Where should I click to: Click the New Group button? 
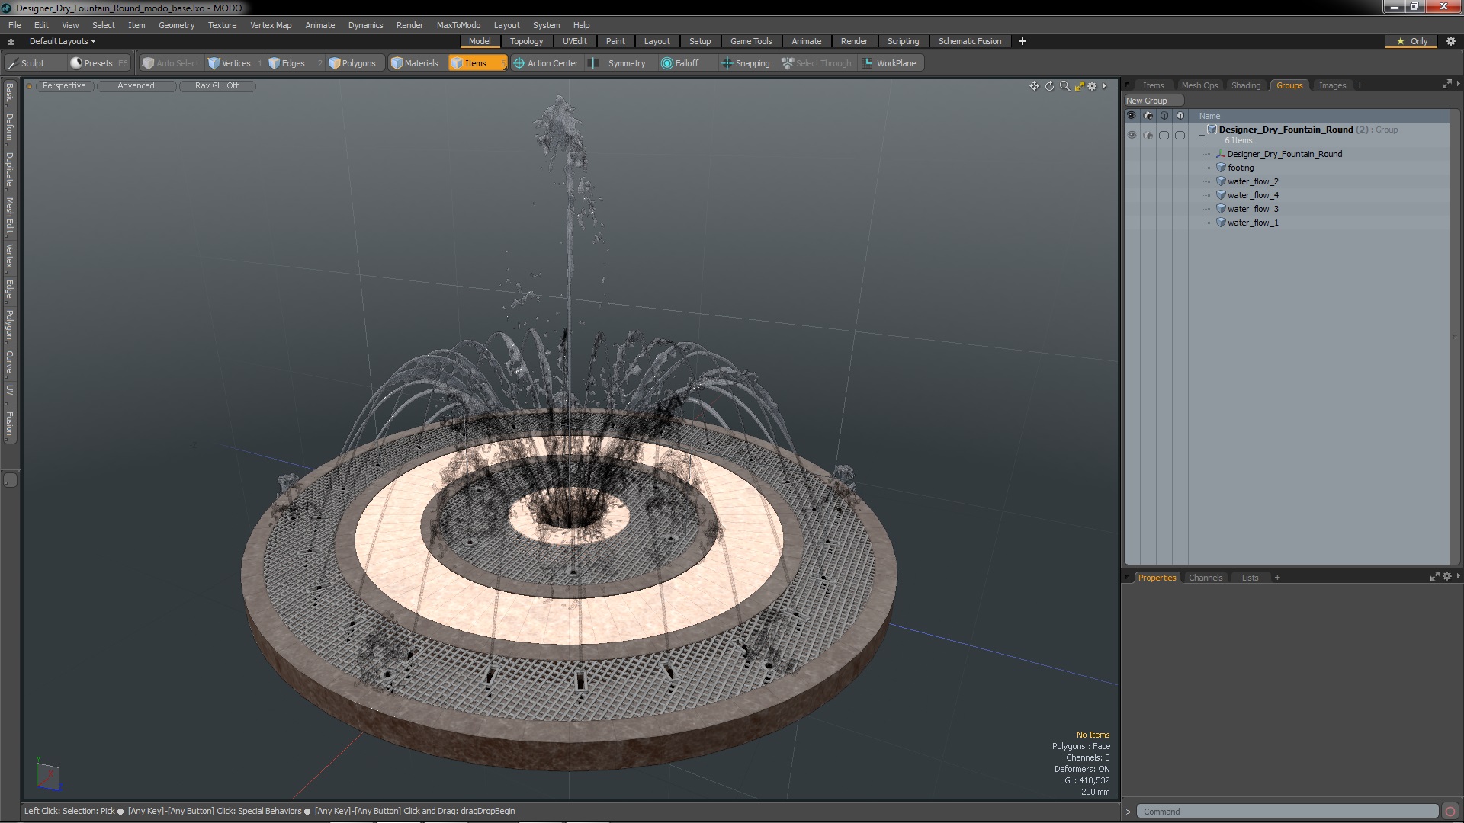coord(1153,101)
